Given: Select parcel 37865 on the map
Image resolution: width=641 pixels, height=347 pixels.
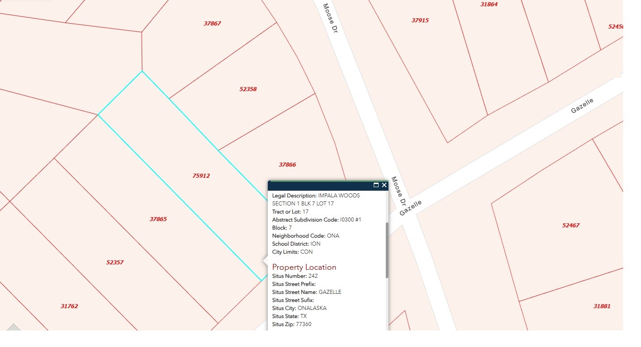Looking at the screenshot, I should pos(158,219).
